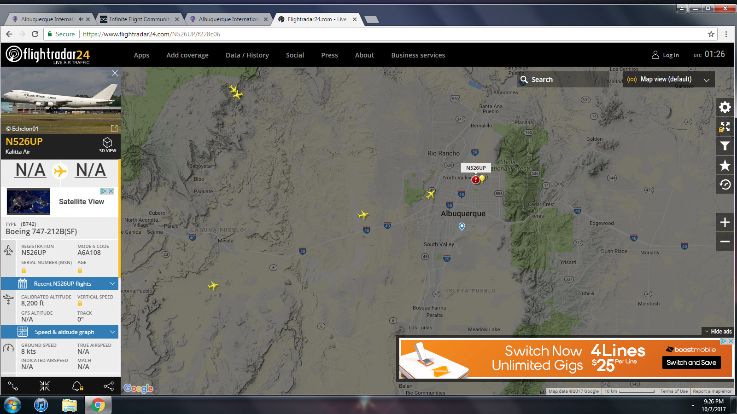Open the Data / History menu
Viewport: 737px width, 414px height.
click(x=247, y=55)
